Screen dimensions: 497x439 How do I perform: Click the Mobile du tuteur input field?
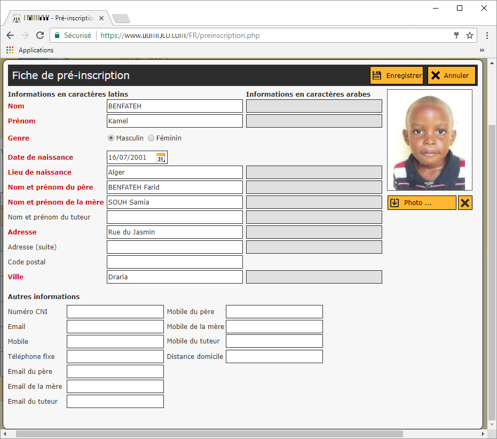click(x=274, y=341)
